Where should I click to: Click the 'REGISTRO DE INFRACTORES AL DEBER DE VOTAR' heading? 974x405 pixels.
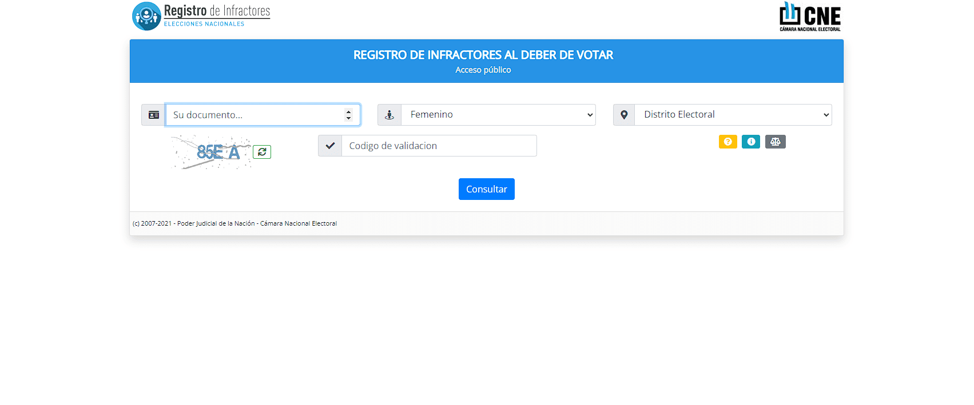(x=483, y=55)
